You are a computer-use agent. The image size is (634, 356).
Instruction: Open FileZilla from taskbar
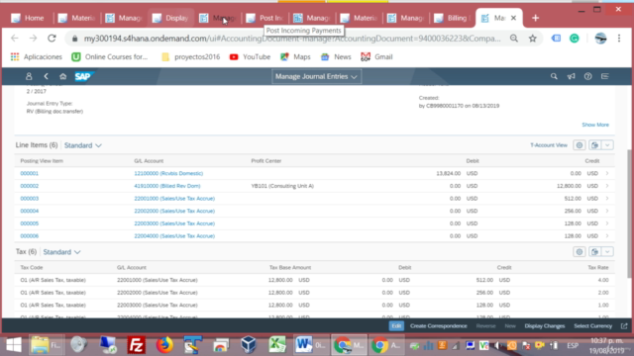[x=137, y=345]
